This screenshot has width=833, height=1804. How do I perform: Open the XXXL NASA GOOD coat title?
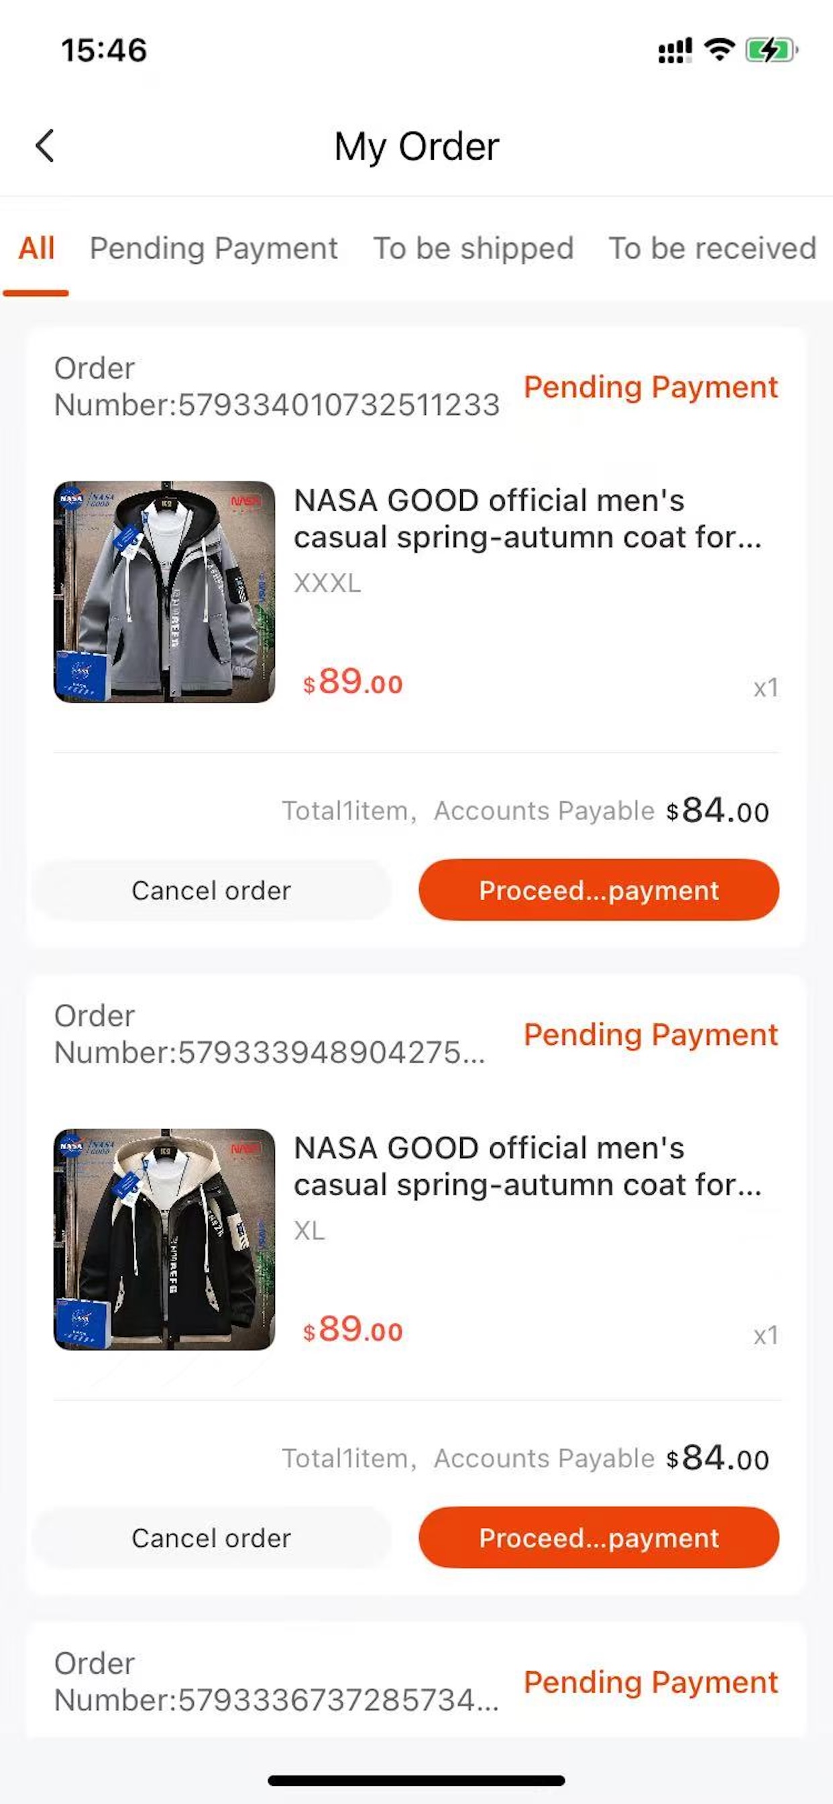[527, 519]
